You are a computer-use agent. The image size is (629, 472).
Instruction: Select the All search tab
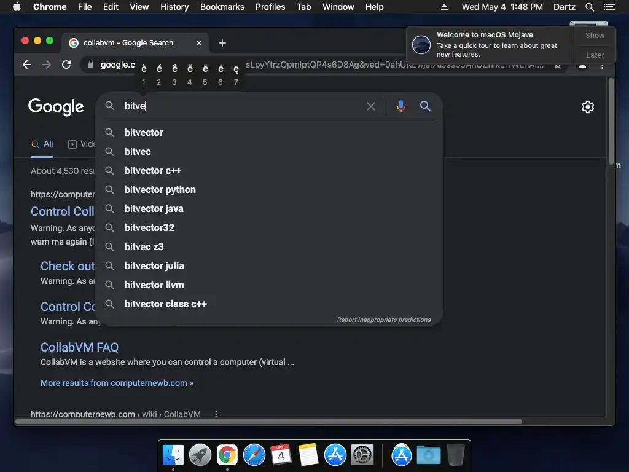(42, 144)
